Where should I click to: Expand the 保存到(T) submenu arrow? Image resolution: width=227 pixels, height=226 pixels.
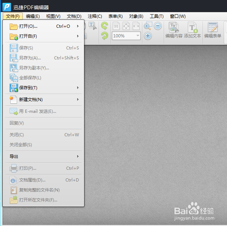(x=78, y=88)
